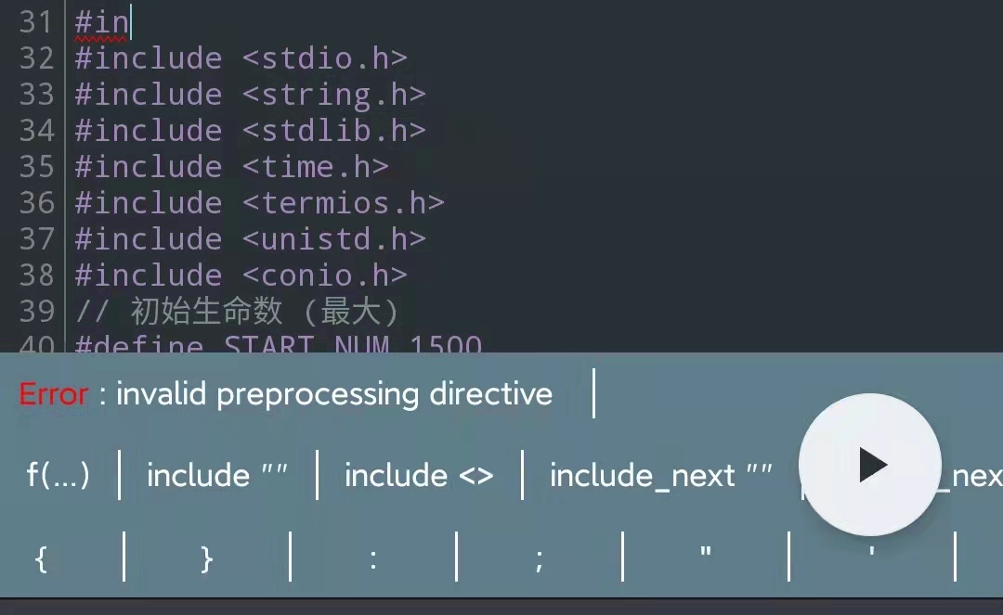
Task: Choose the include <> autocomplete suggestion
Action: tap(418, 475)
